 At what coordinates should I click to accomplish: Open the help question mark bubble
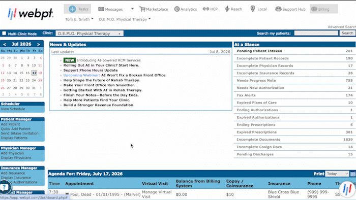point(5,187)
